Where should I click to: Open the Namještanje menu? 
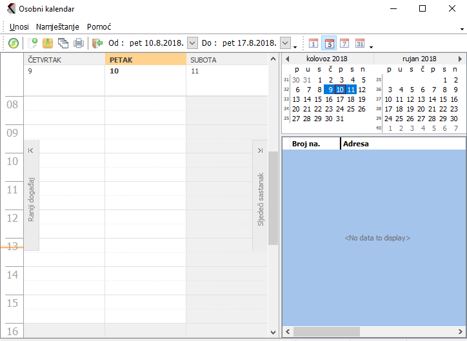click(58, 27)
